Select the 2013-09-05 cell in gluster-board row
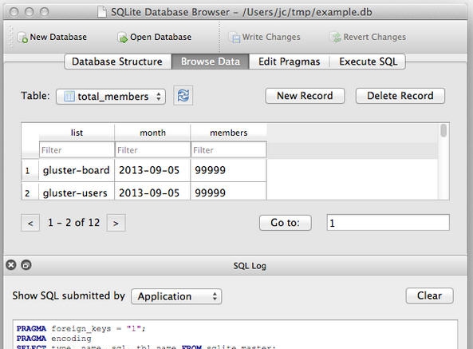 click(x=152, y=171)
